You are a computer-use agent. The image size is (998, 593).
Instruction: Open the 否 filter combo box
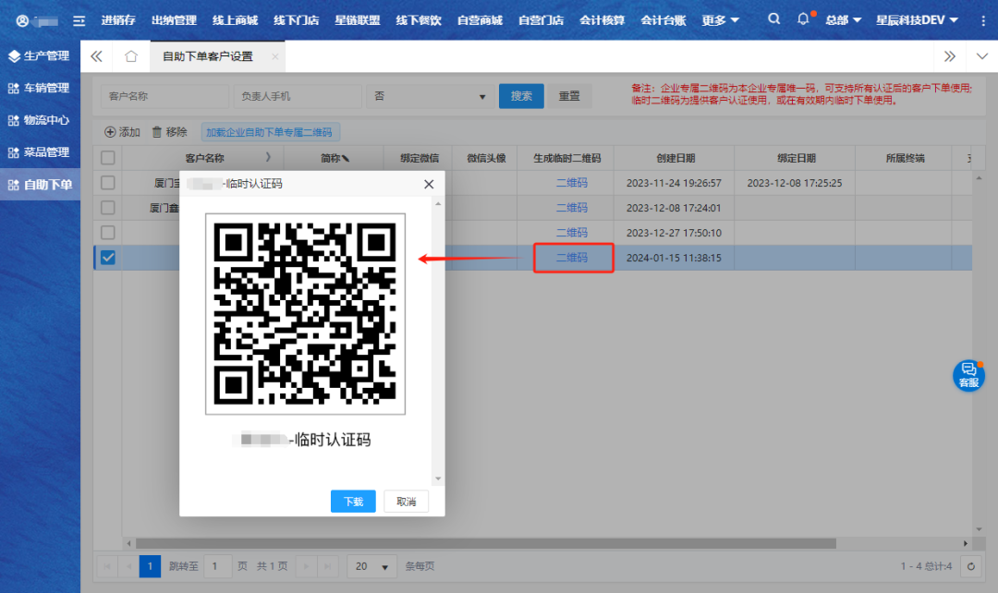click(x=429, y=96)
